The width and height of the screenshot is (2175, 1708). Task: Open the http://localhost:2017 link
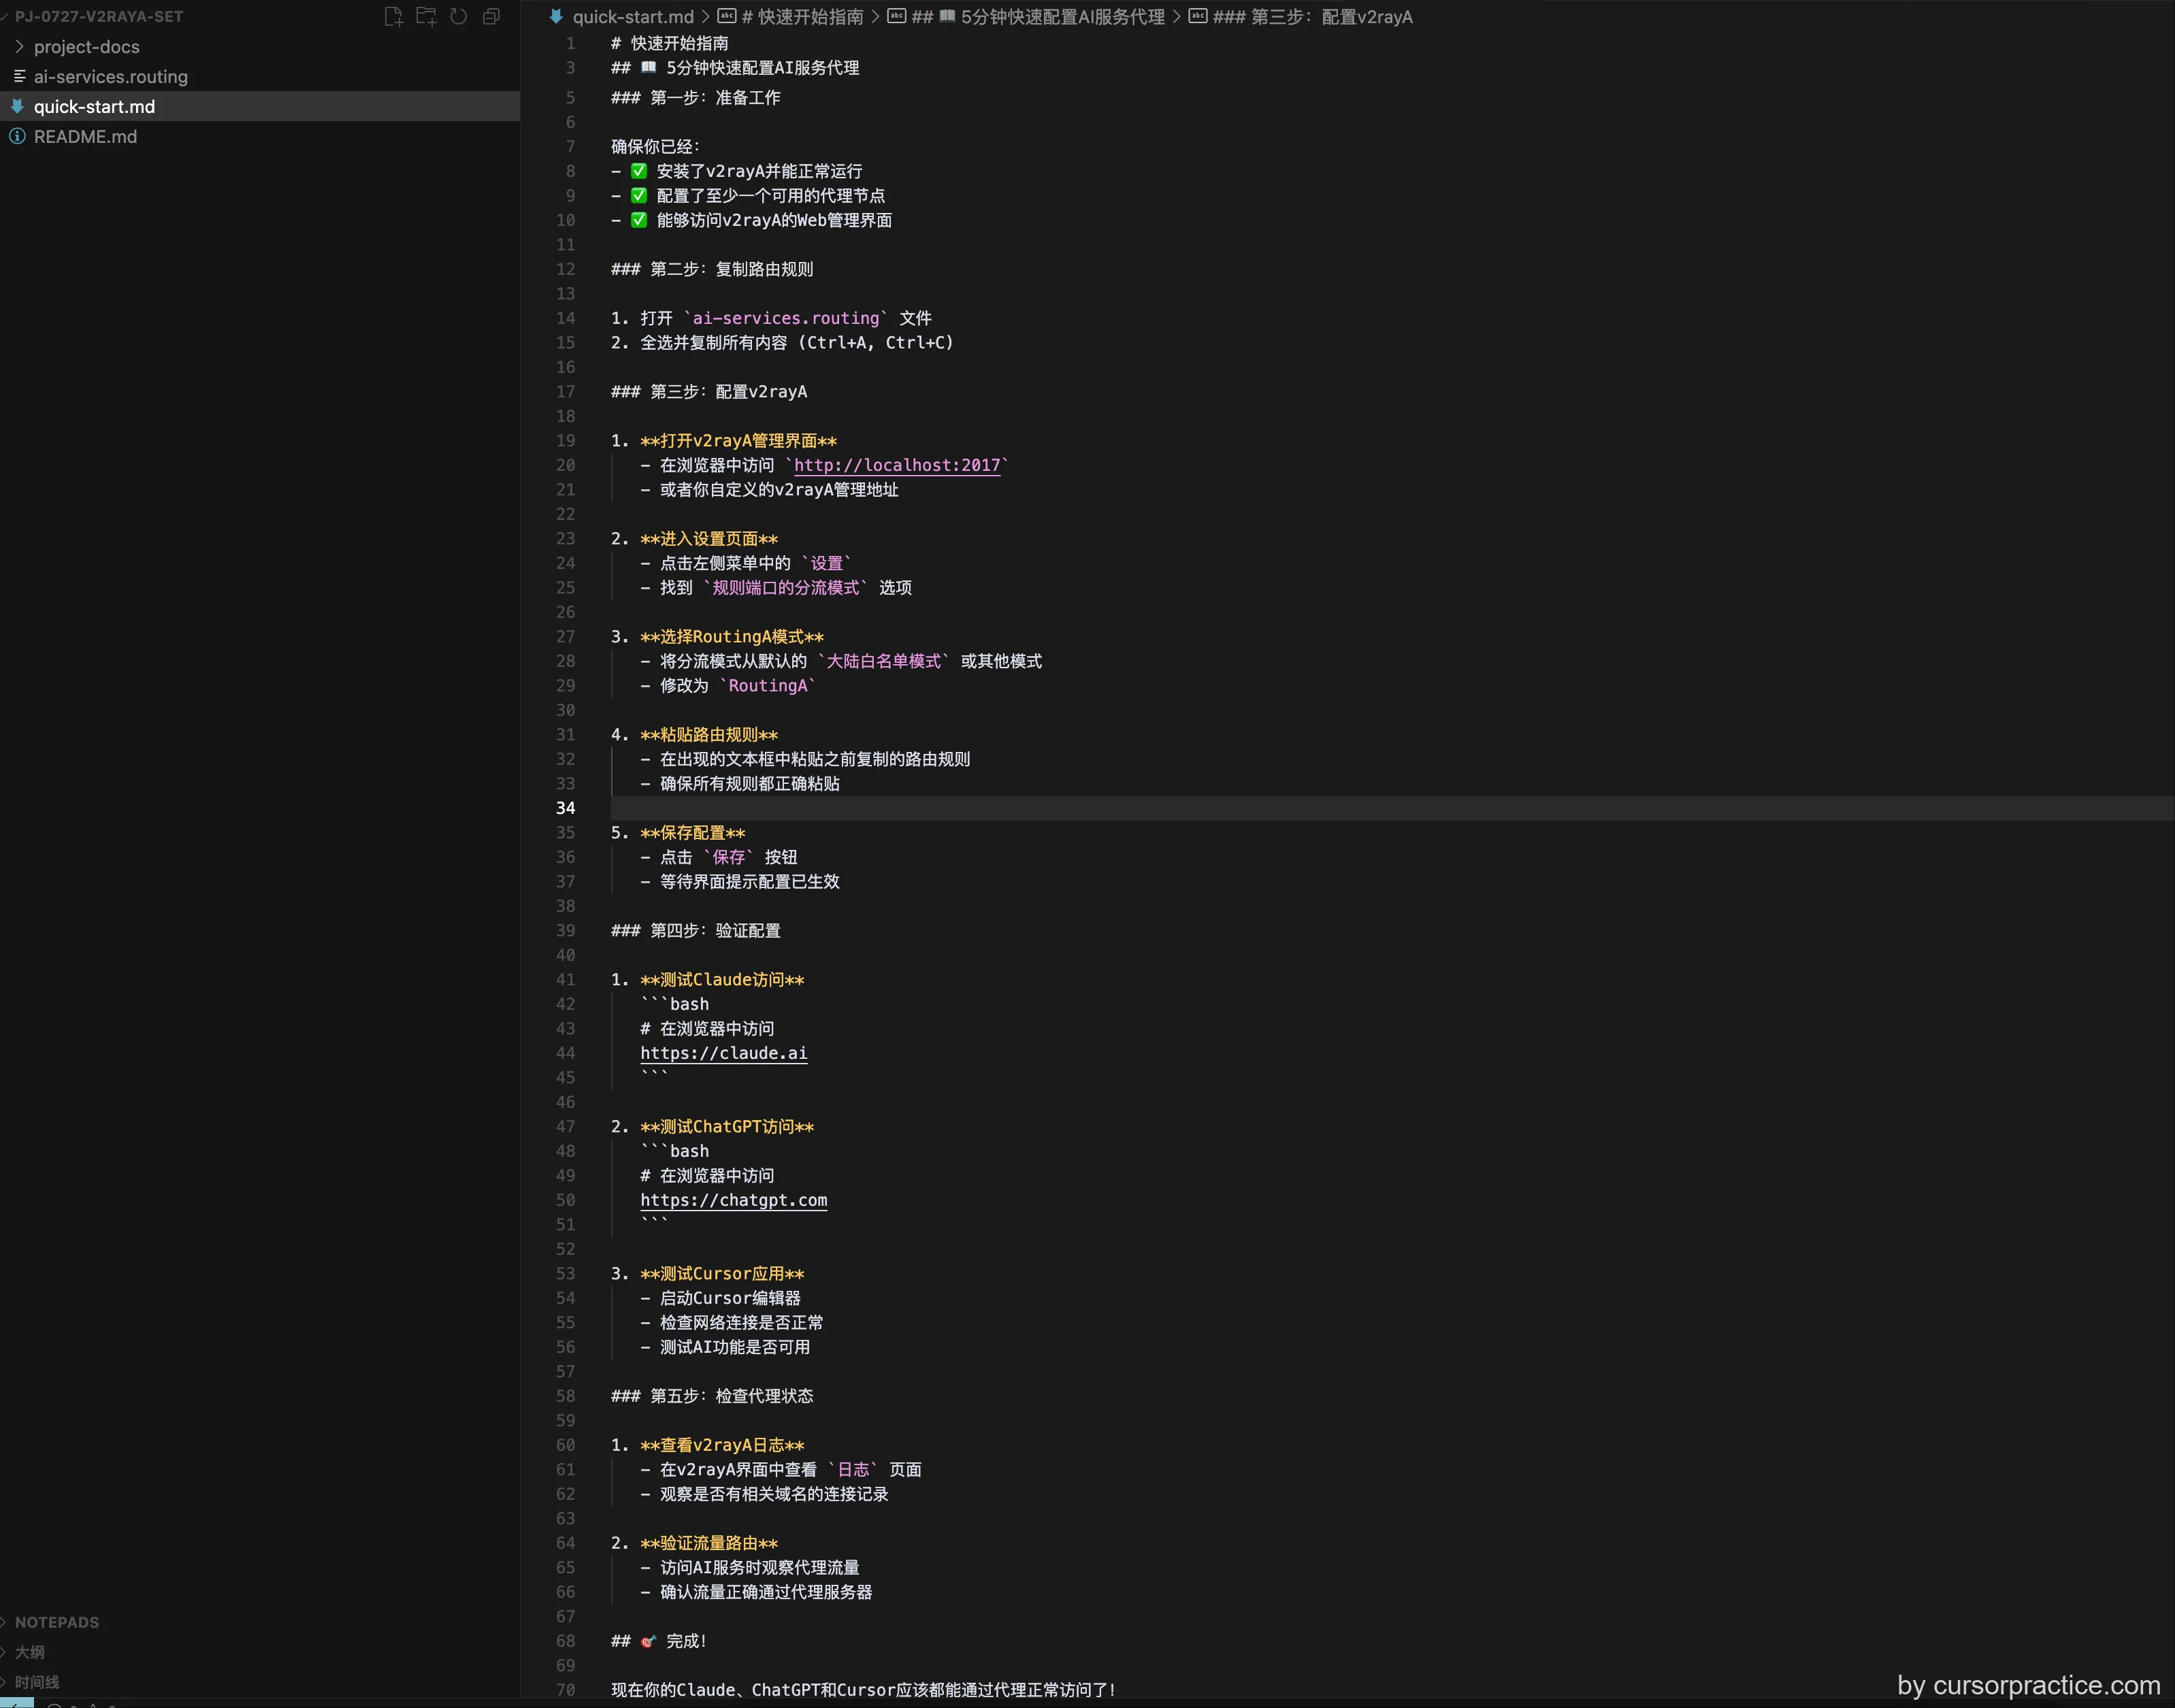coord(897,465)
